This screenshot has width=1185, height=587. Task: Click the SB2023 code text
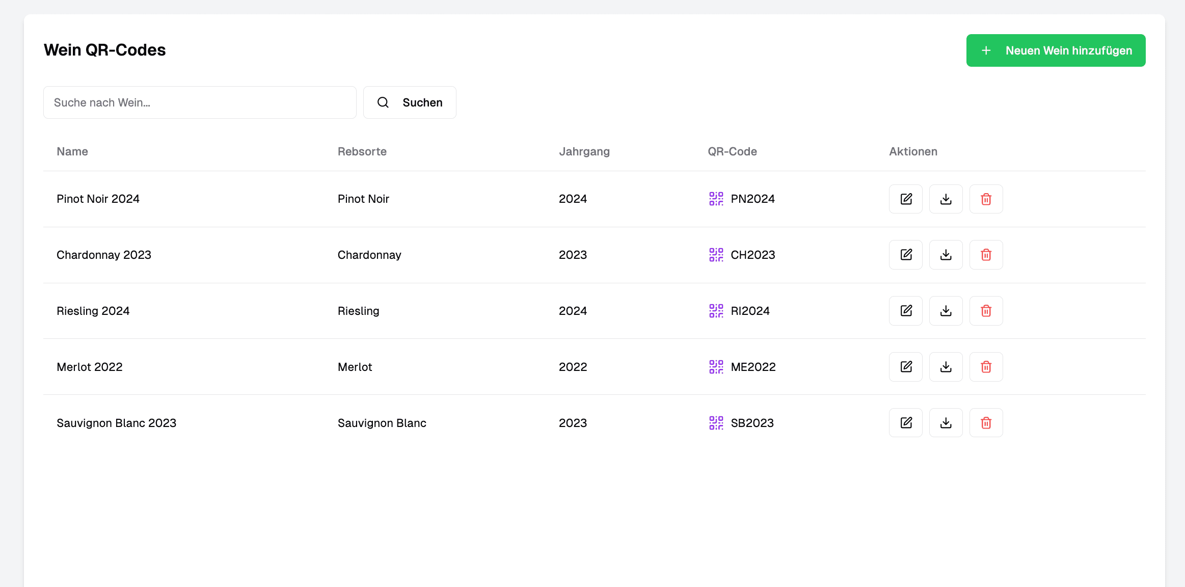[752, 423]
